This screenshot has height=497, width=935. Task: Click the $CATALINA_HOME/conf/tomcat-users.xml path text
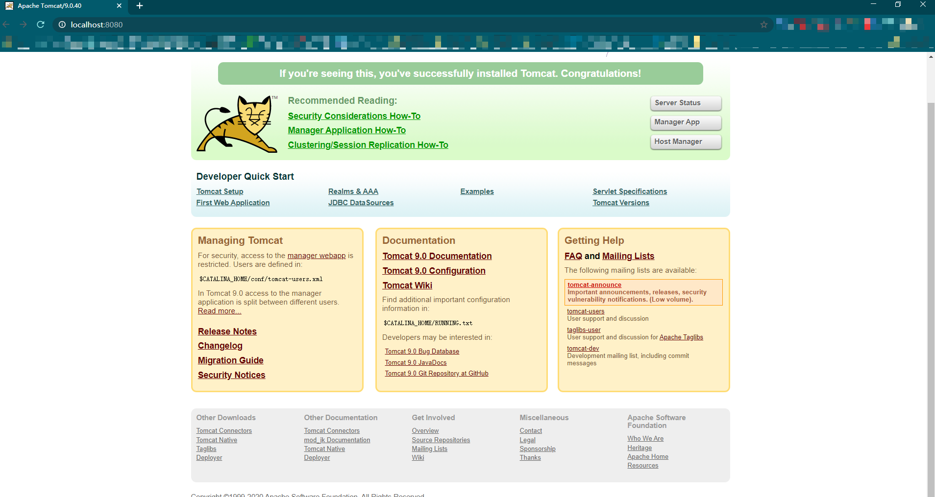(x=261, y=279)
